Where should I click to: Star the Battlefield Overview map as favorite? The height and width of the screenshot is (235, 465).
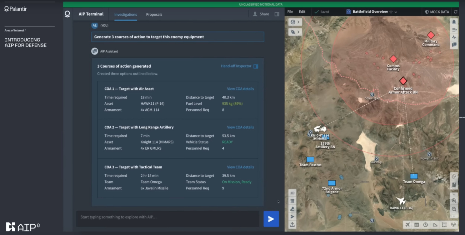[x=391, y=12]
